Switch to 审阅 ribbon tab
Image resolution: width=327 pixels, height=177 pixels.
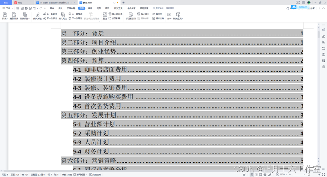pos(90,8)
